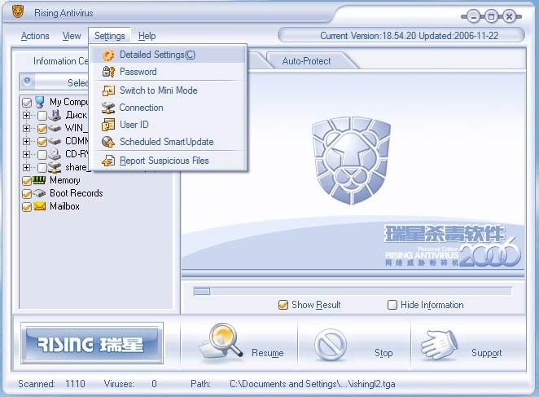Choose User ID menu entry
539x397 pixels.
tap(169, 125)
